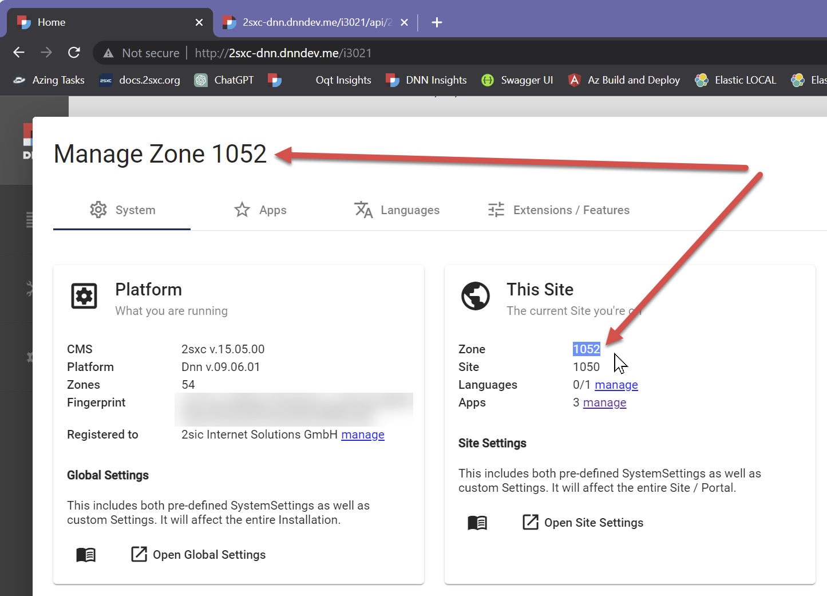Switch to the Apps tab

coord(260,210)
